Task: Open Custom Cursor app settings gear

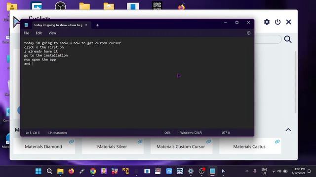Action: (x=267, y=22)
